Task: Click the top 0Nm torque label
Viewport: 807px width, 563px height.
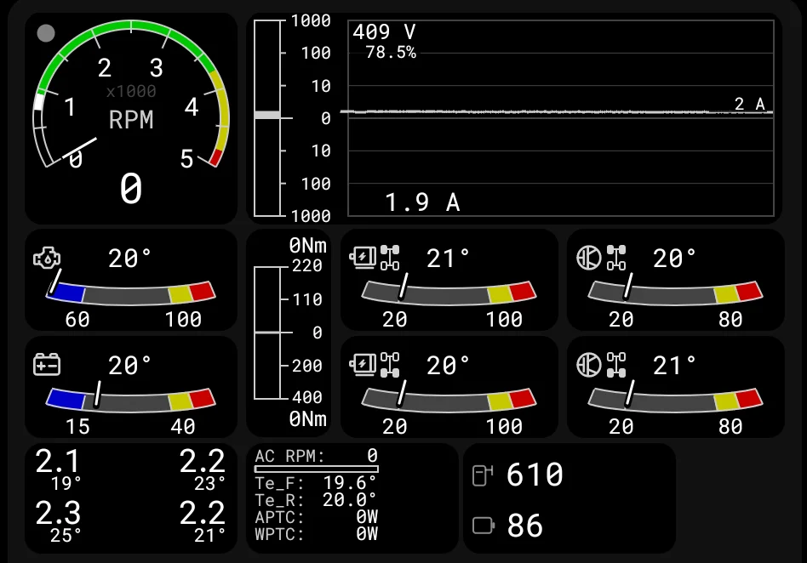Action: (x=308, y=246)
